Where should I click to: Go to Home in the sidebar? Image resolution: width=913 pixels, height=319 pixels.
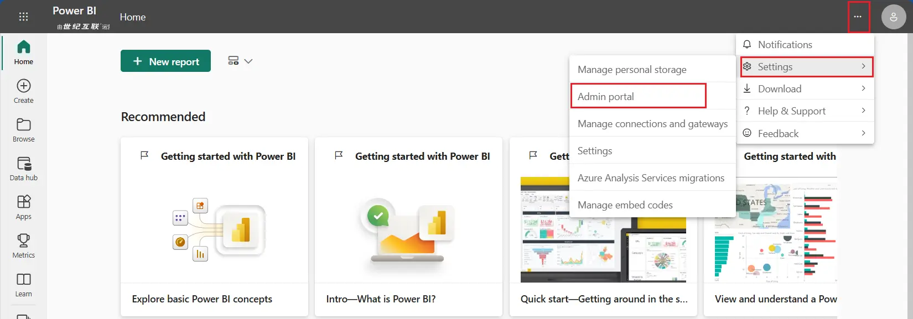(x=23, y=53)
